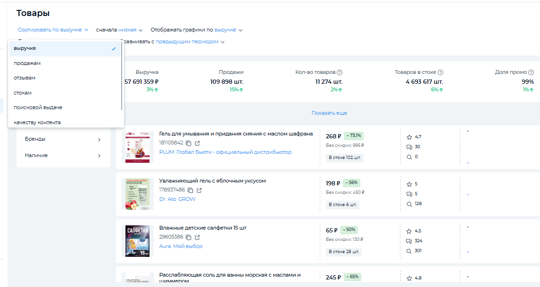Viewport: 540px width, 287px height.
Task: Copy article number 178937486
Action: tap(191, 190)
